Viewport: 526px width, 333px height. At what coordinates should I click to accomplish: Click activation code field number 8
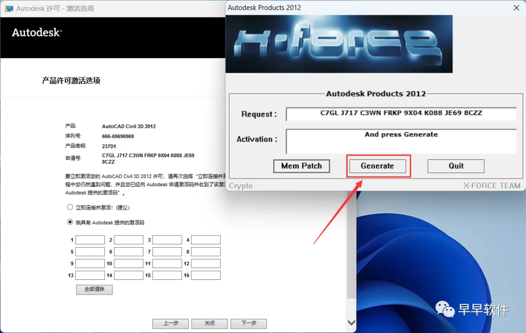(x=206, y=252)
